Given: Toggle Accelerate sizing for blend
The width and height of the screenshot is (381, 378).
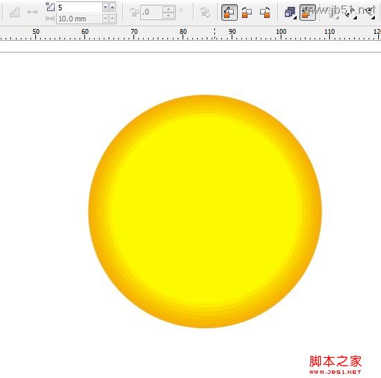Looking at the screenshot, I should click(308, 12).
